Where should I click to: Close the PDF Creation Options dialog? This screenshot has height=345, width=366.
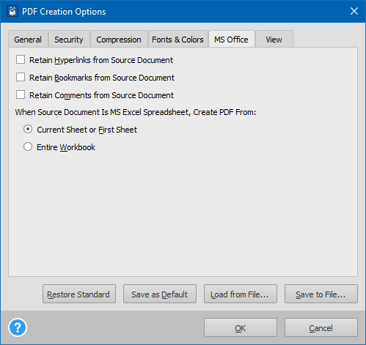tap(354, 11)
